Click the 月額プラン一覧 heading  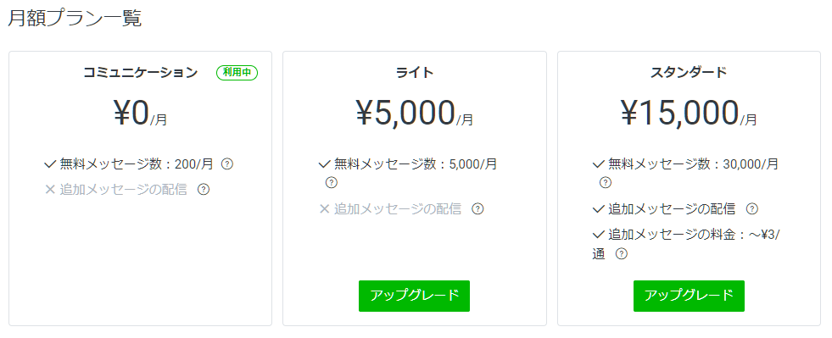point(75,19)
